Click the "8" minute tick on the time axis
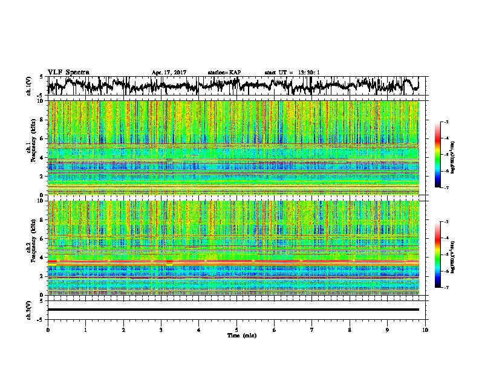Viewport: 479px width, 370px height. (x=350, y=330)
